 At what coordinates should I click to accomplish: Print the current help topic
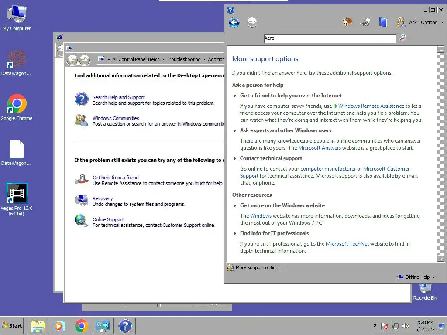(x=365, y=22)
